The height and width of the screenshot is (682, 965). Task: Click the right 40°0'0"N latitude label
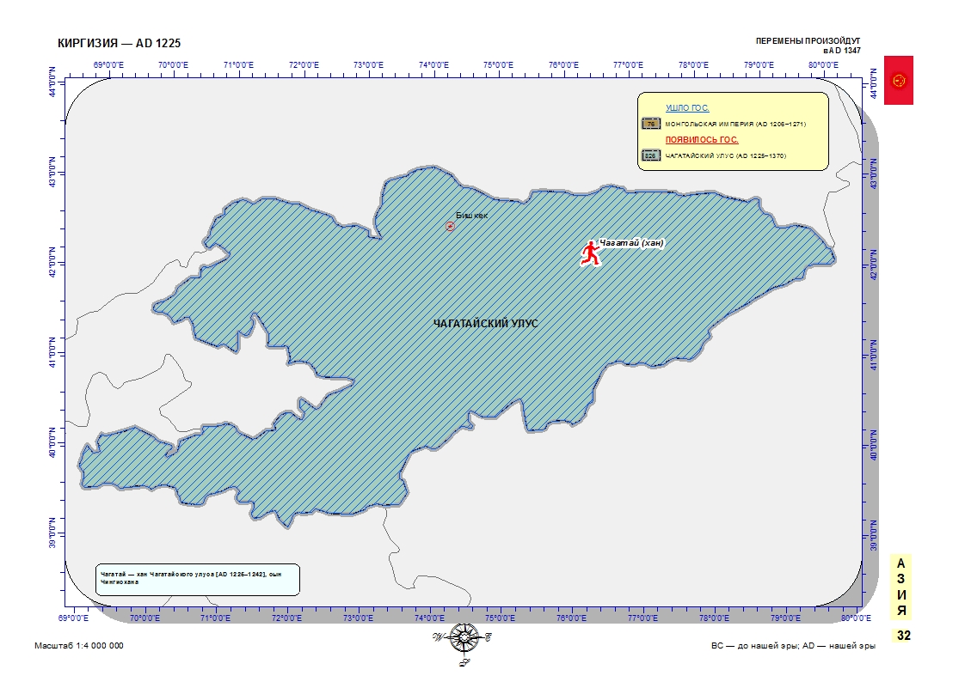pos(874,445)
